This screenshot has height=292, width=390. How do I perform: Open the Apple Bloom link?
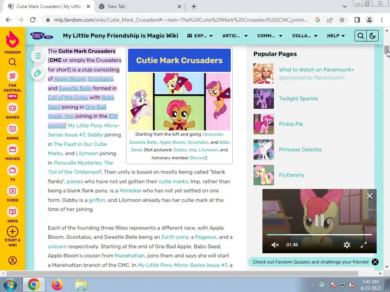click(x=70, y=79)
